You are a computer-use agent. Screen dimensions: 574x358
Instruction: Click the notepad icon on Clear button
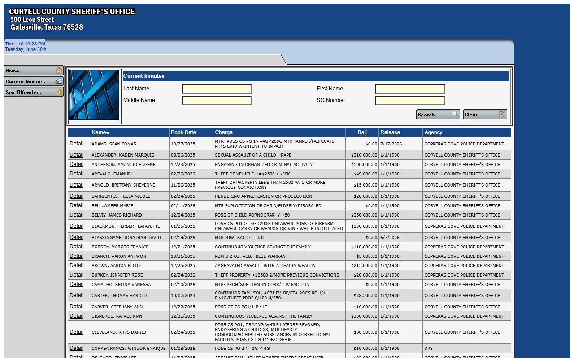[x=503, y=114]
